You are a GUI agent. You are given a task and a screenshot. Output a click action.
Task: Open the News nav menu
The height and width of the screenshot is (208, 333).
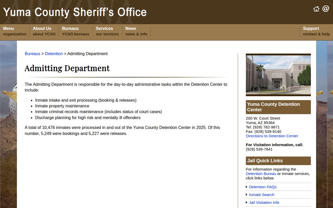tap(136, 31)
